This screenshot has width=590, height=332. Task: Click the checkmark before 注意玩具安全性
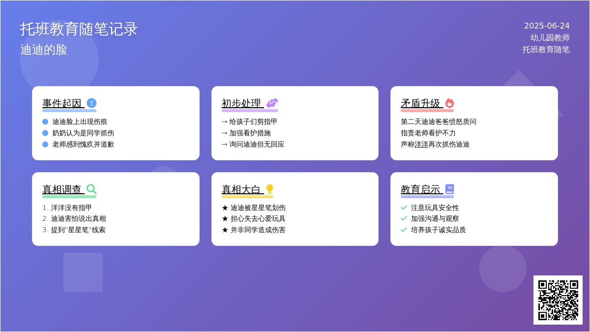[404, 208]
